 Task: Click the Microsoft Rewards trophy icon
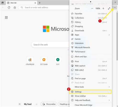72,47
